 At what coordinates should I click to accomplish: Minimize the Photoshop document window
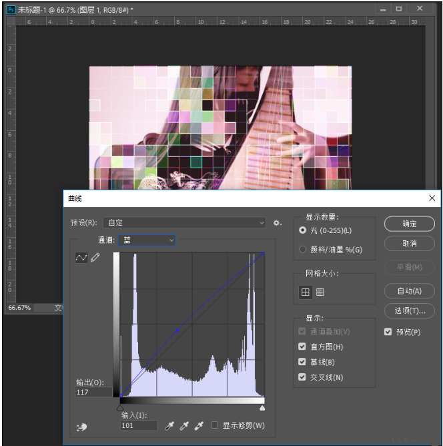coord(383,9)
